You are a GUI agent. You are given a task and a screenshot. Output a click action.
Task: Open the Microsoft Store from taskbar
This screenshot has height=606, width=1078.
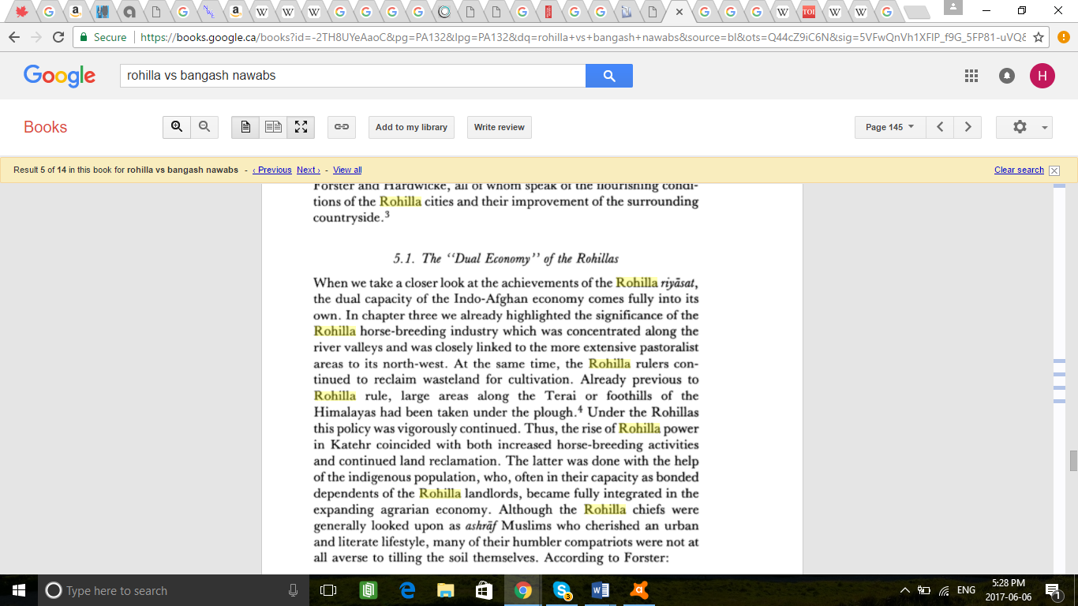485,590
